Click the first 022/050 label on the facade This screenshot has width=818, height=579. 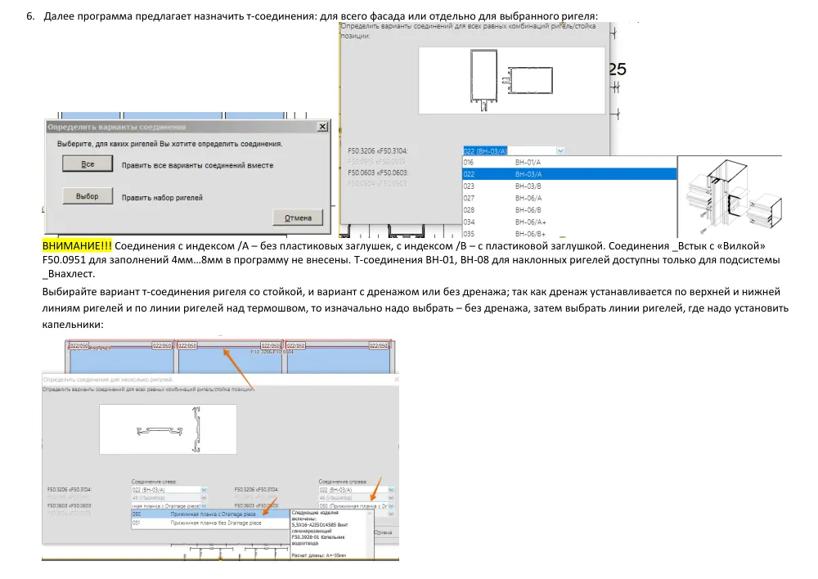(x=79, y=345)
